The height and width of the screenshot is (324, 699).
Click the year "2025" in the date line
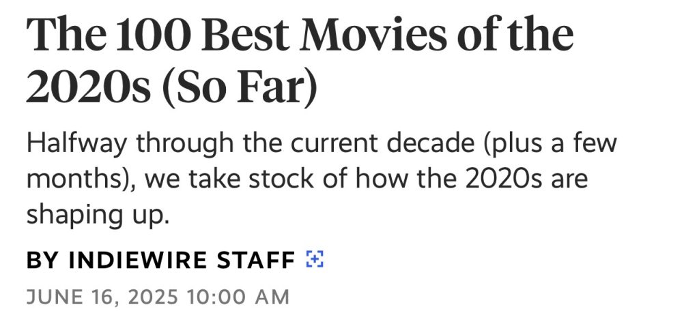pos(149,297)
